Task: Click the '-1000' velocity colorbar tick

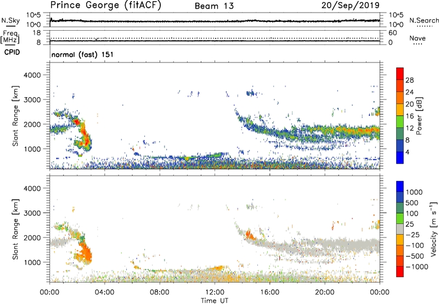Action: click(x=417, y=267)
